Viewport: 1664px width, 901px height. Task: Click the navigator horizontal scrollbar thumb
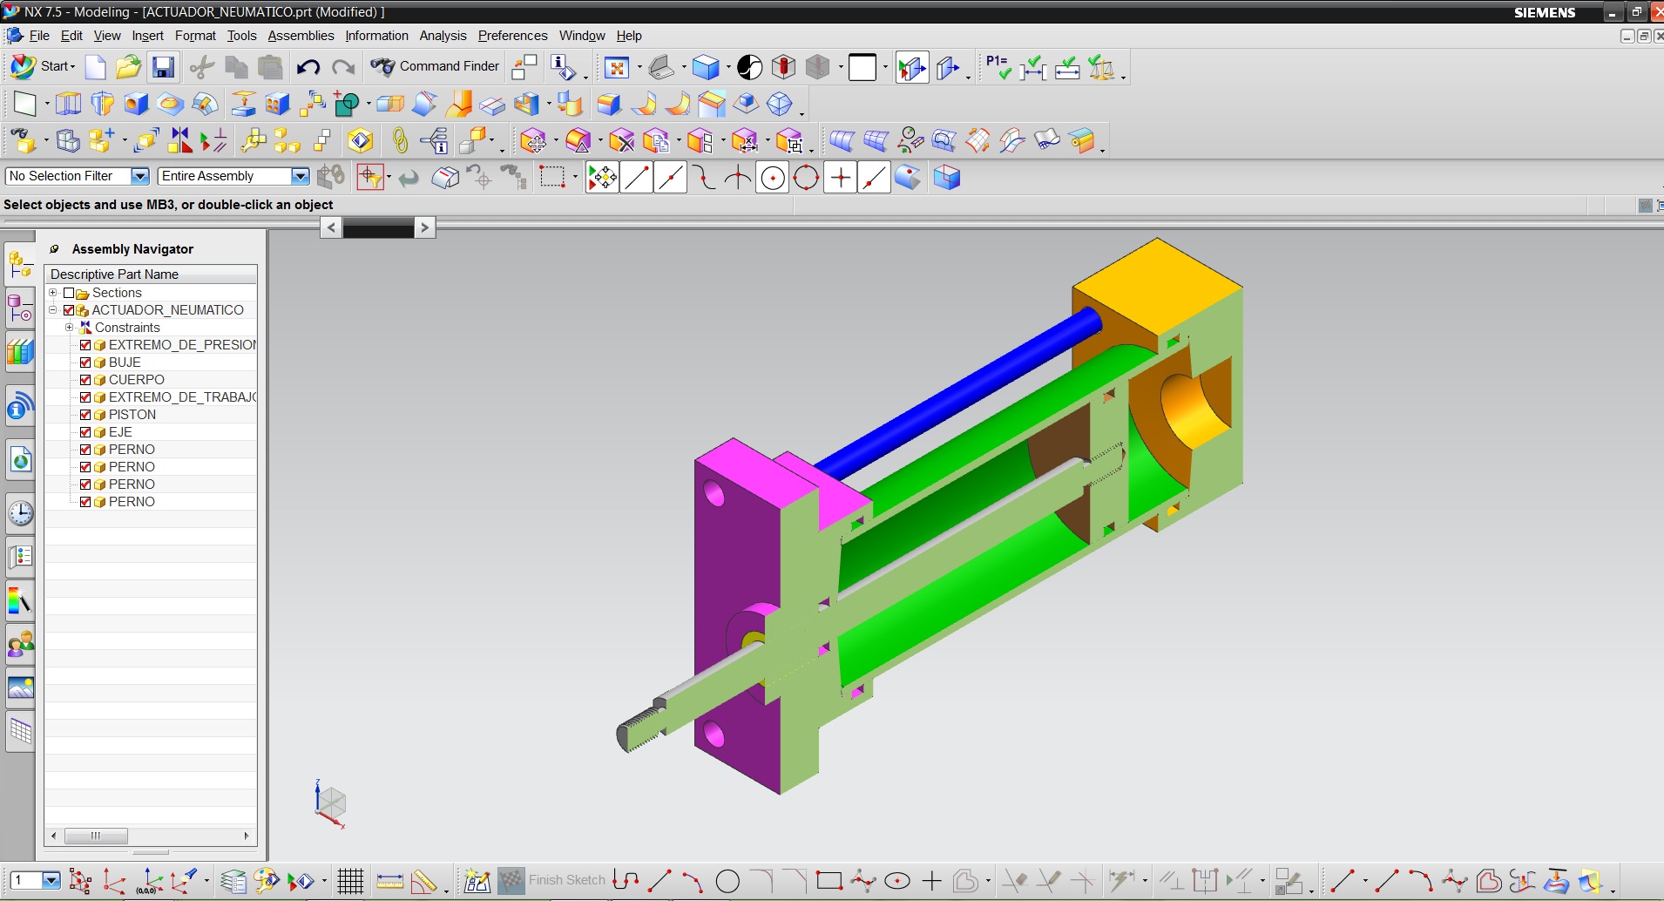(97, 836)
